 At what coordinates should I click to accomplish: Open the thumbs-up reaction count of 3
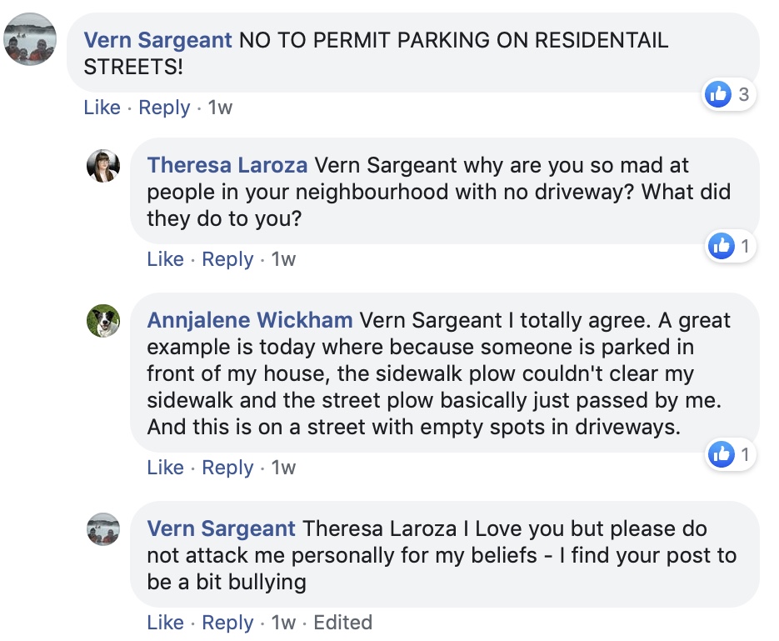pyautogui.click(x=730, y=94)
